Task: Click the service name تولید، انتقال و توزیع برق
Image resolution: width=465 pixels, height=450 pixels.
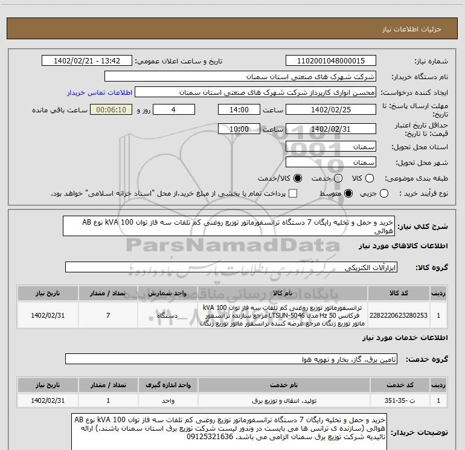Action: (284, 400)
